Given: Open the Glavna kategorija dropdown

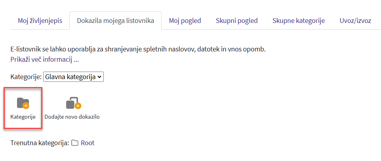Looking at the screenshot, I should pyautogui.click(x=73, y=77).
